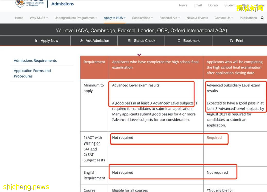This screenshot has width=267, height=192.
Task: Click the Ask Admission question icon
Action: (81, 41)
